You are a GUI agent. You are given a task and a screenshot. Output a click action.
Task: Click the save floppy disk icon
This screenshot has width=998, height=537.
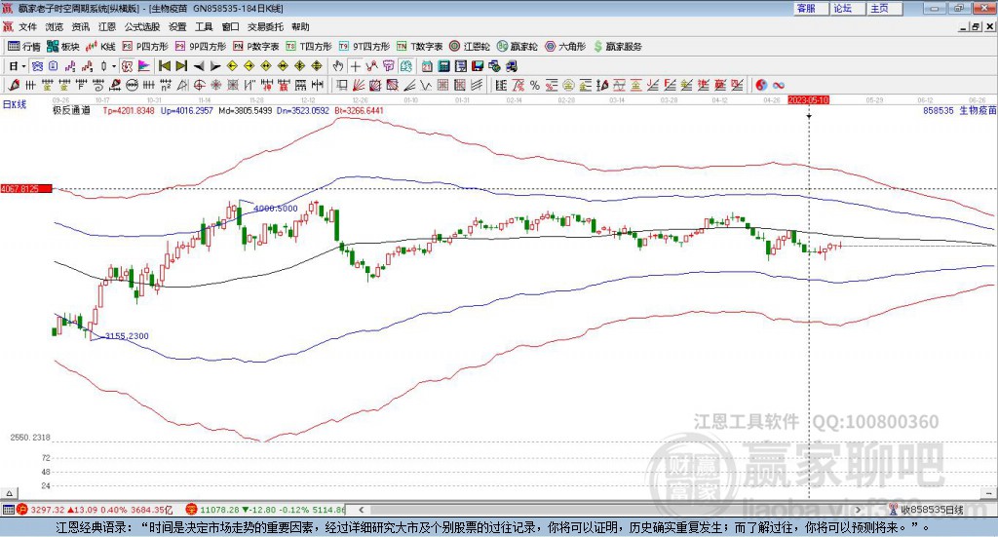[x=478, y=66]
